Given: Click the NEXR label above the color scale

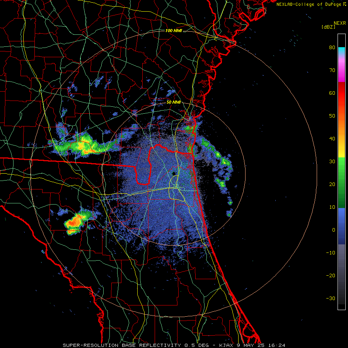Looking at the screenshot, I should 339,23.
